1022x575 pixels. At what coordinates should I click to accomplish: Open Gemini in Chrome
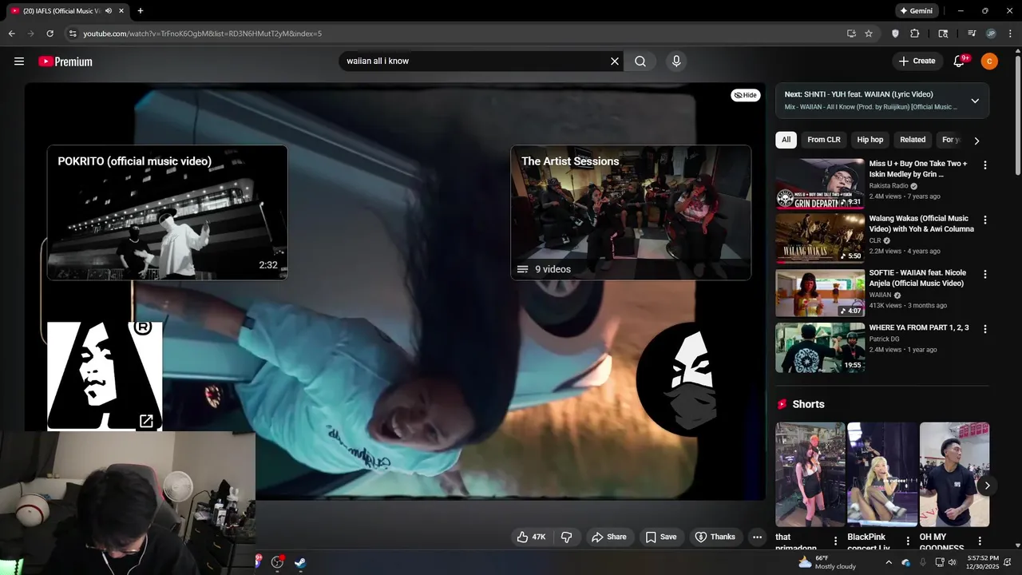click(916, 11)
